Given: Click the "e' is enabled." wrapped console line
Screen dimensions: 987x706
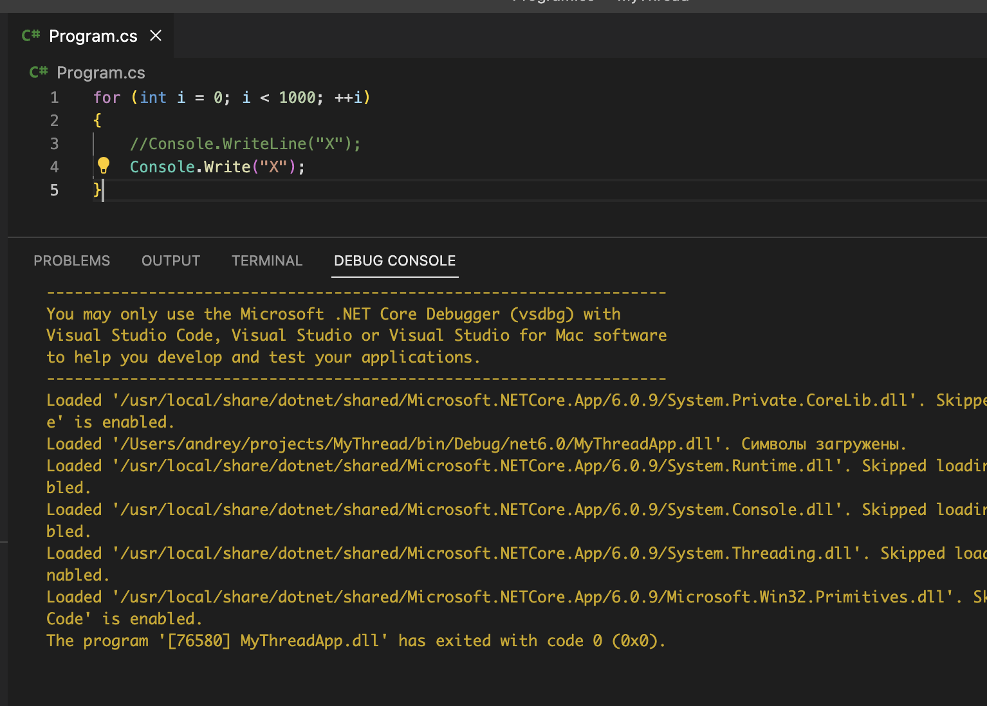Looking at the screenshot, I should click(x=110, y=422).
